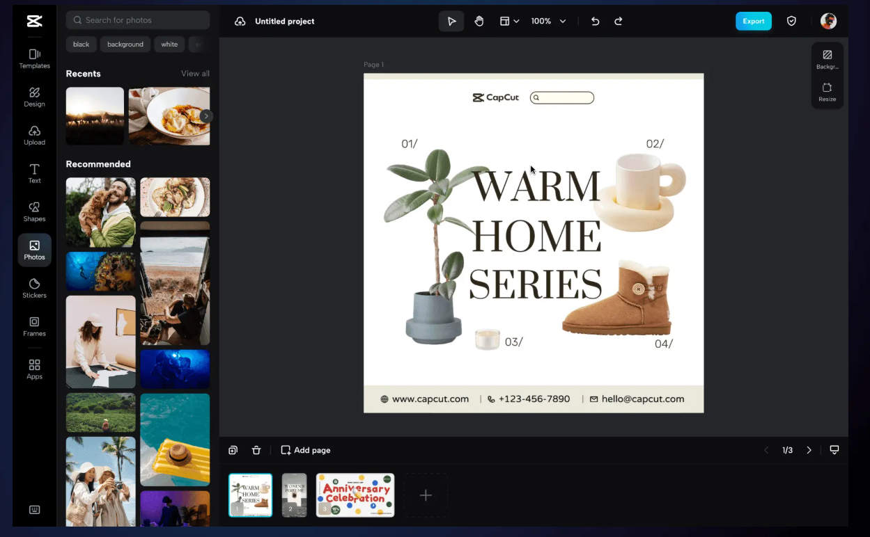Screen dimensions: 870x537
Task: Select the pointer selection tool
Action: [x=451, y=22]
